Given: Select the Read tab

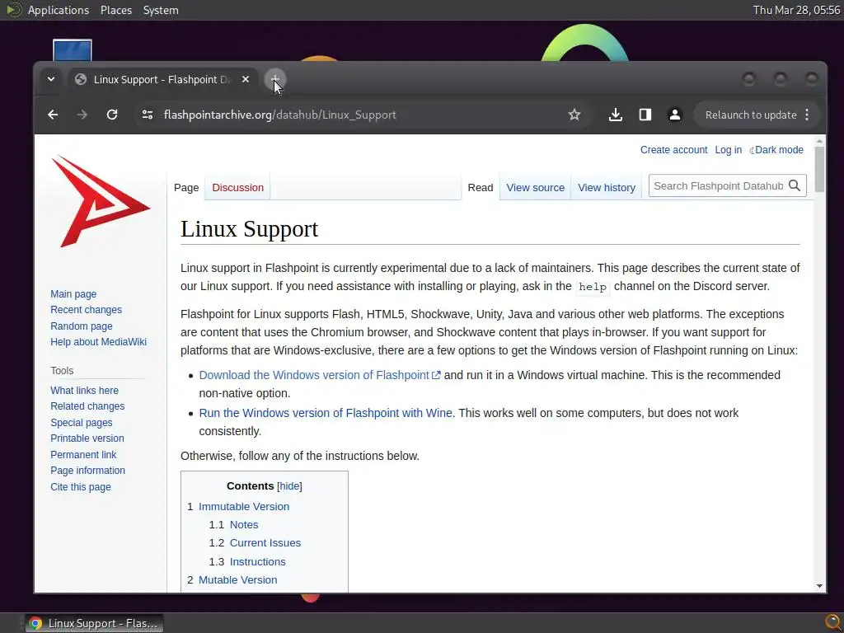Looking at the screenshot, I should (x=481, y=187).
